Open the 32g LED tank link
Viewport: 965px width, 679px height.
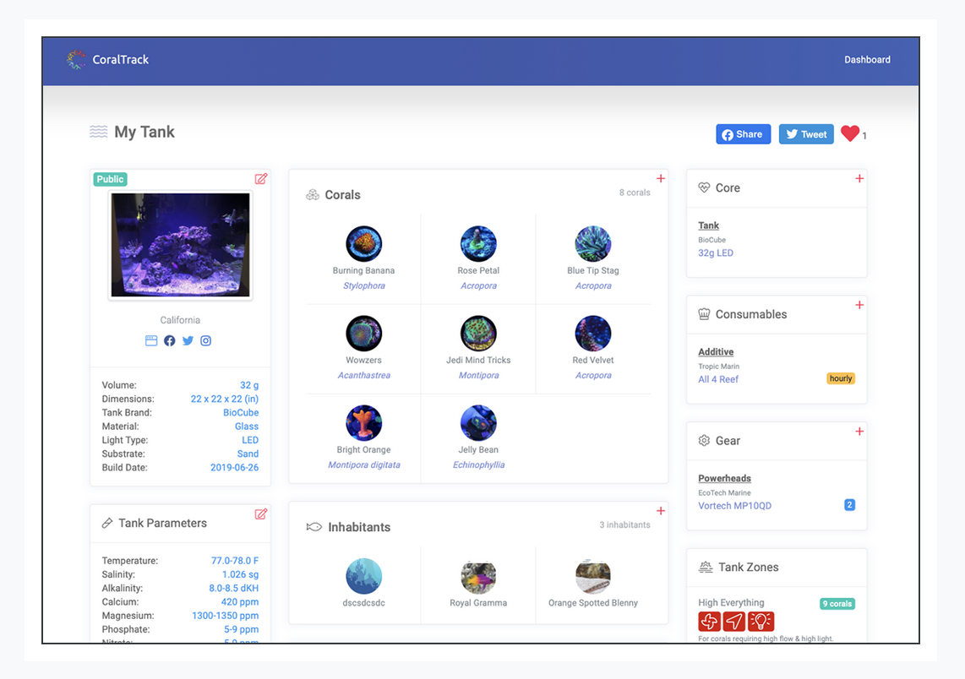click(x=715, y=253)
